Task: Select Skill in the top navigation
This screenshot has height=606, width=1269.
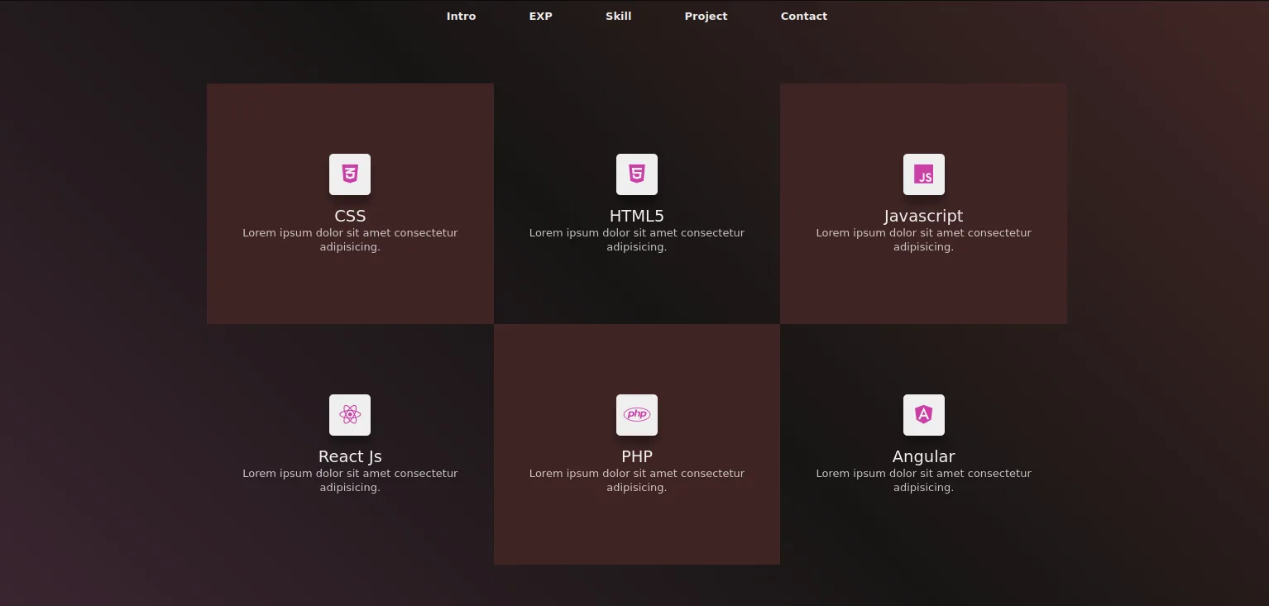Action: click(x=619, y=17)
